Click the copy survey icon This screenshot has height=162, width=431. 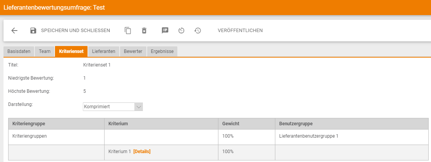point(128,31)
